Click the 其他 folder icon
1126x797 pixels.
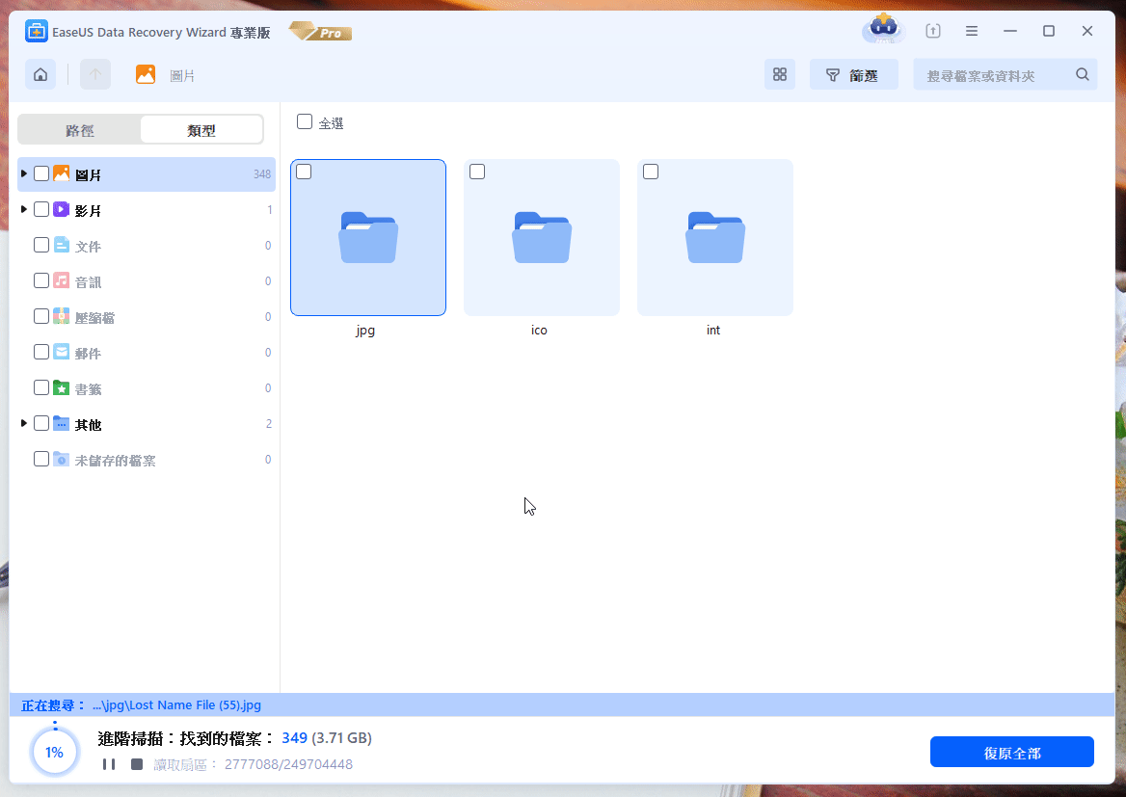(x=61, y=424)
